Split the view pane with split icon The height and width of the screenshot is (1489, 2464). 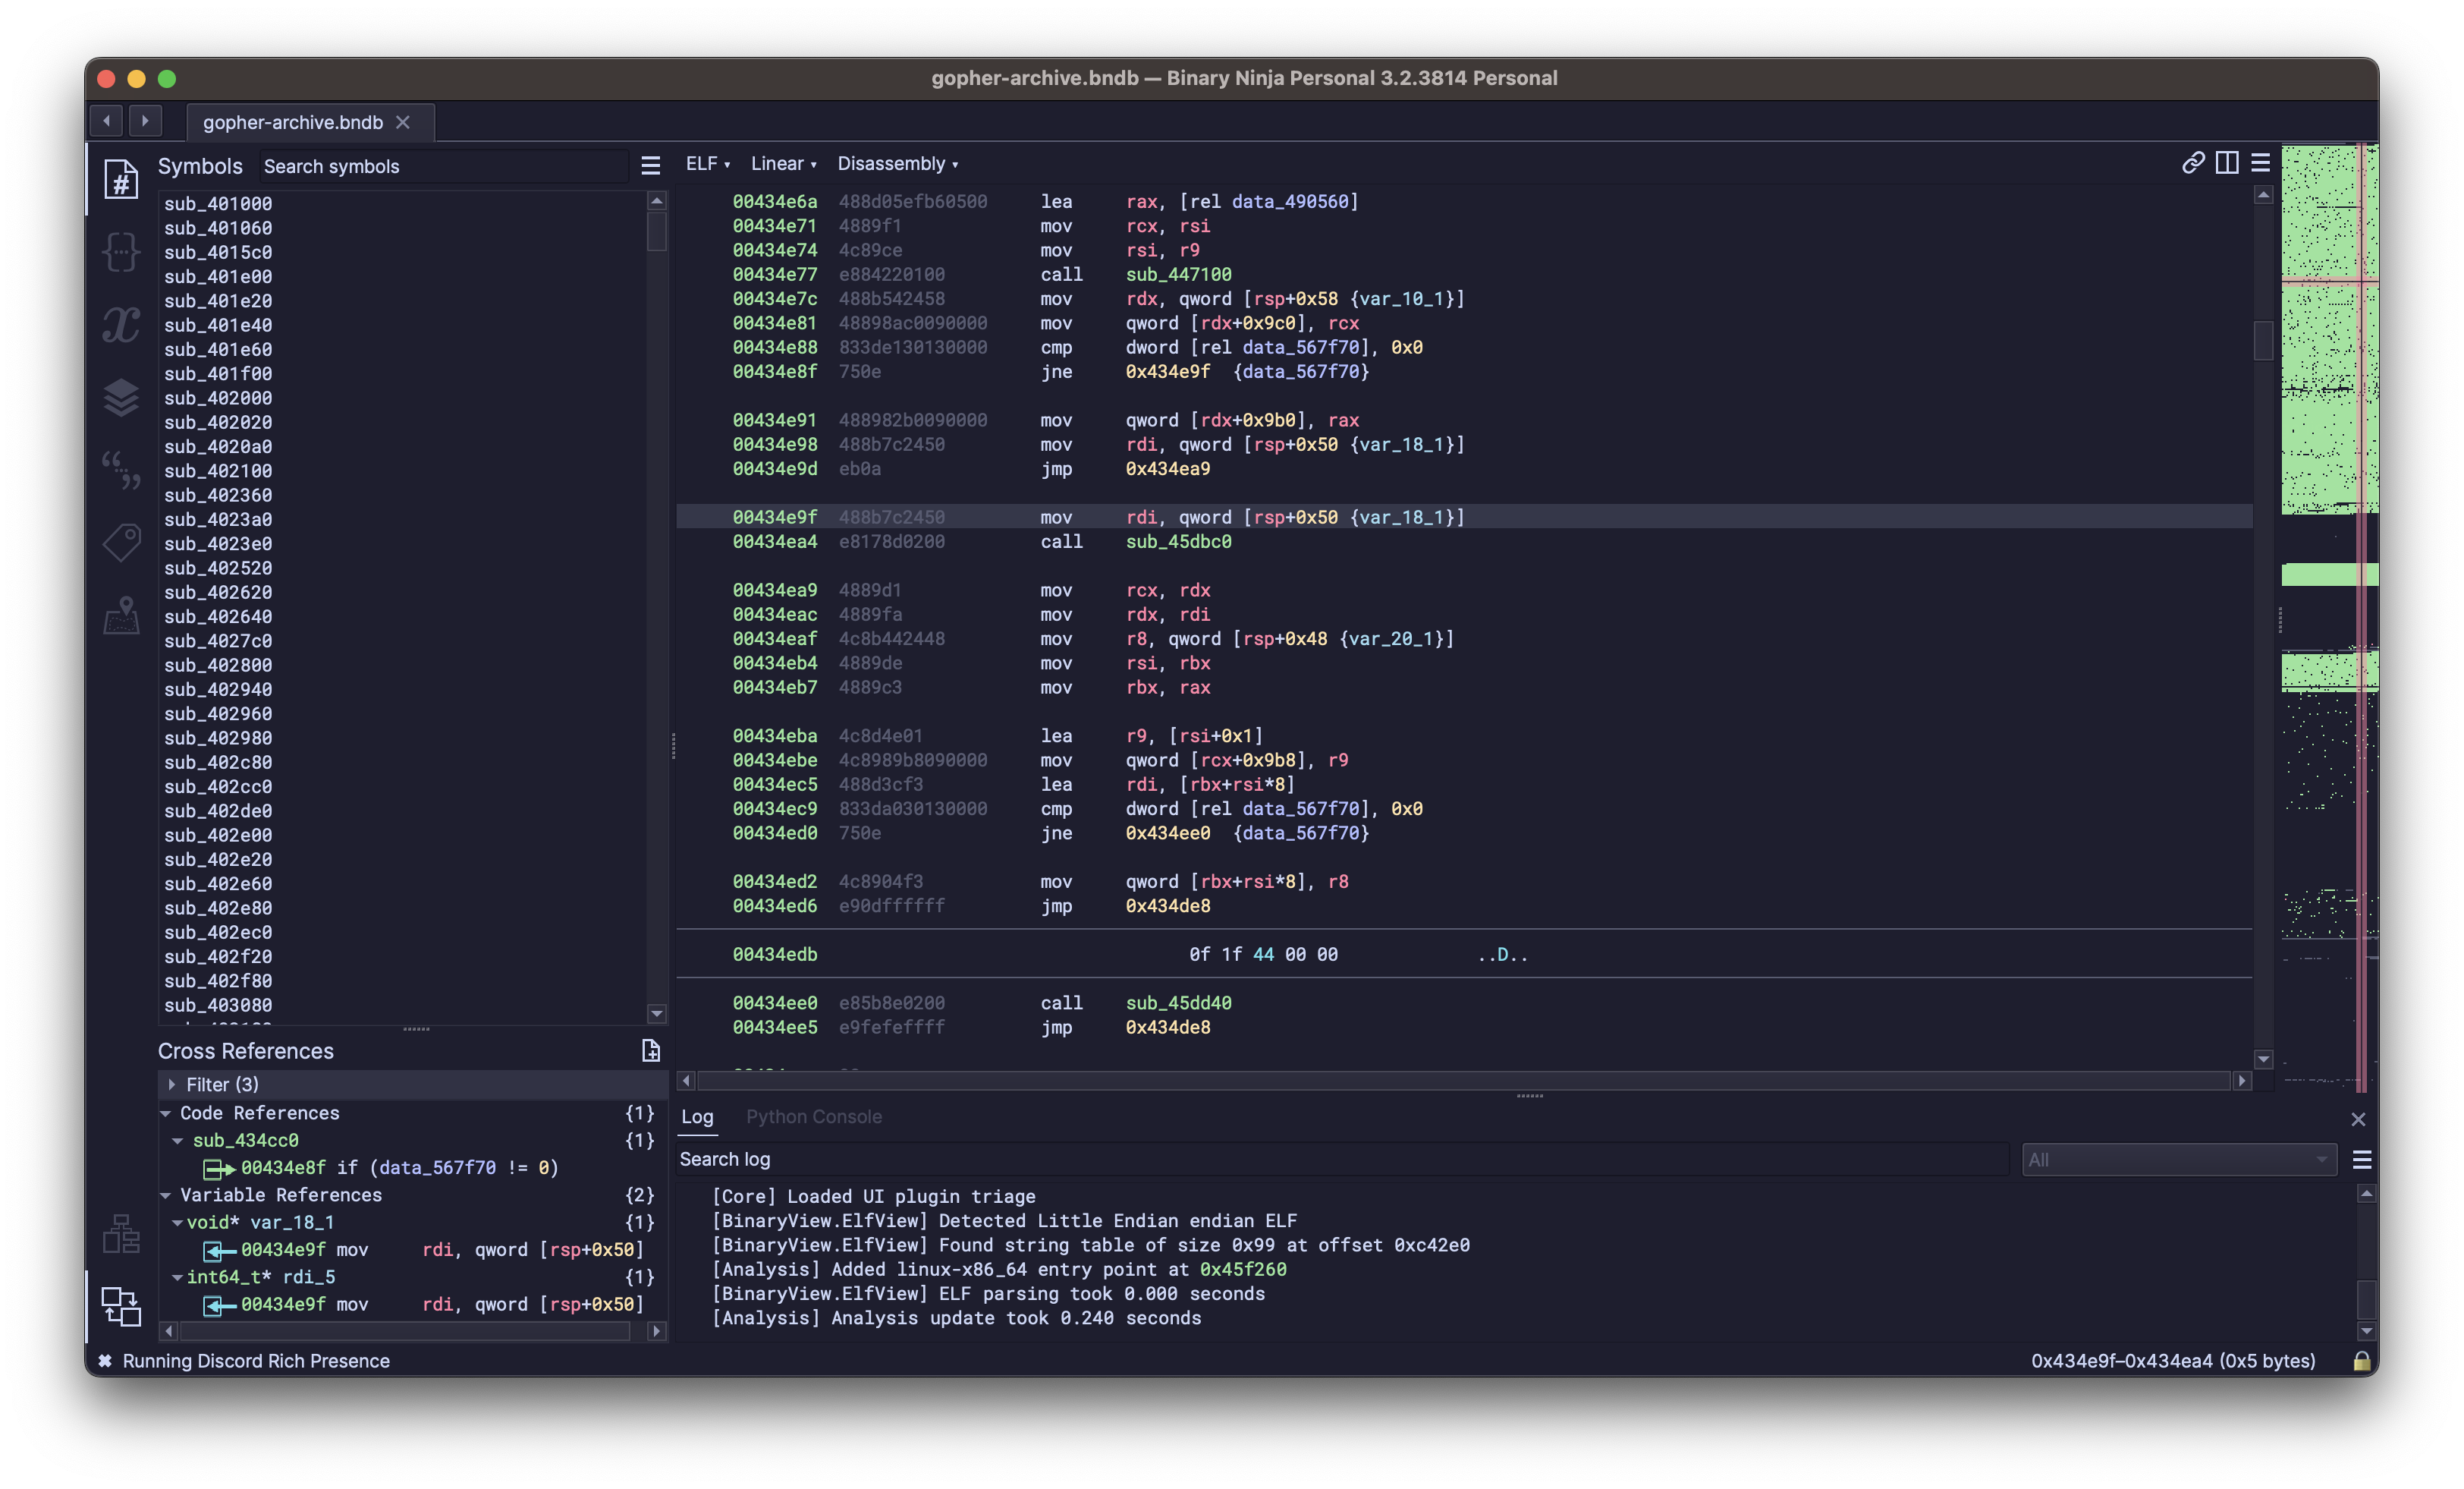click(x=2227, y=163)
